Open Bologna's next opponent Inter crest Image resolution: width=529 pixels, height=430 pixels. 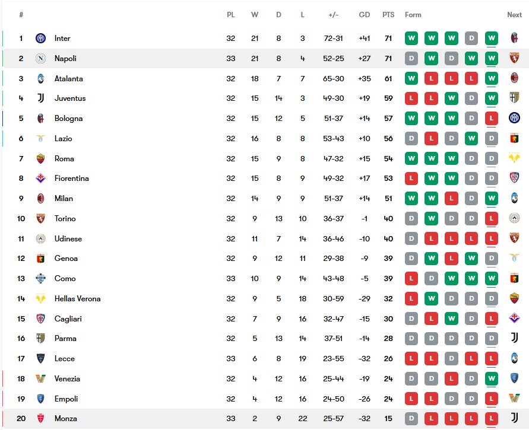[x=515, y=118]
